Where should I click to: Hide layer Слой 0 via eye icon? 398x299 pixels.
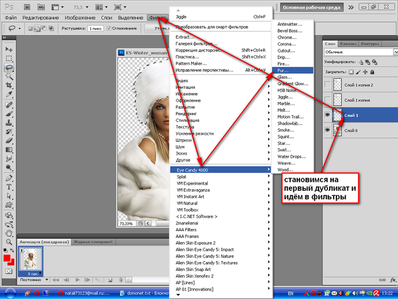327,130
